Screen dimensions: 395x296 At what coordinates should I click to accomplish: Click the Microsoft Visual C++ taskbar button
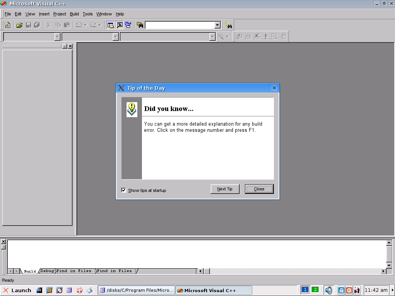point(214,290)
